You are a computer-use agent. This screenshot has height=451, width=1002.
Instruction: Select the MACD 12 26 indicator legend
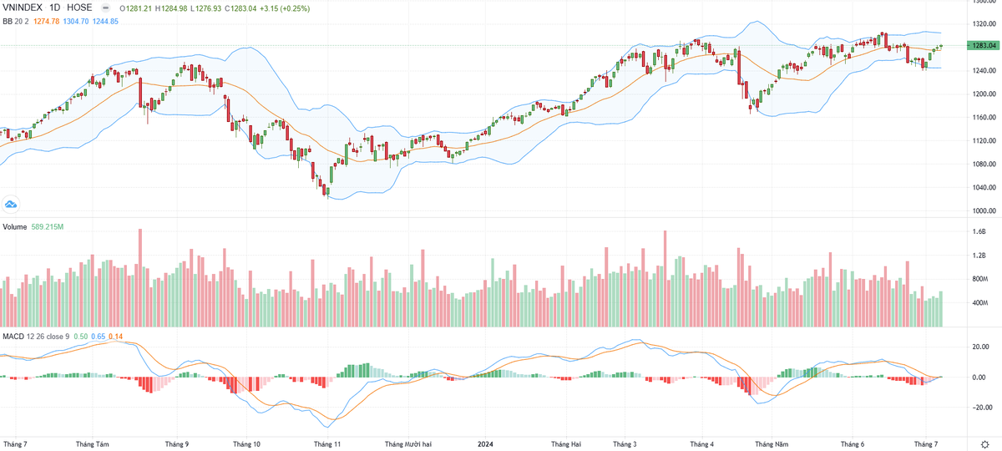coord(35,337)
